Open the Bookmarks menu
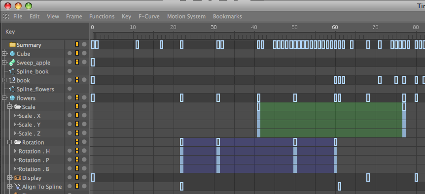Image resolution: width=425 pixels, height=194 pixels. (x=227, y=17)
